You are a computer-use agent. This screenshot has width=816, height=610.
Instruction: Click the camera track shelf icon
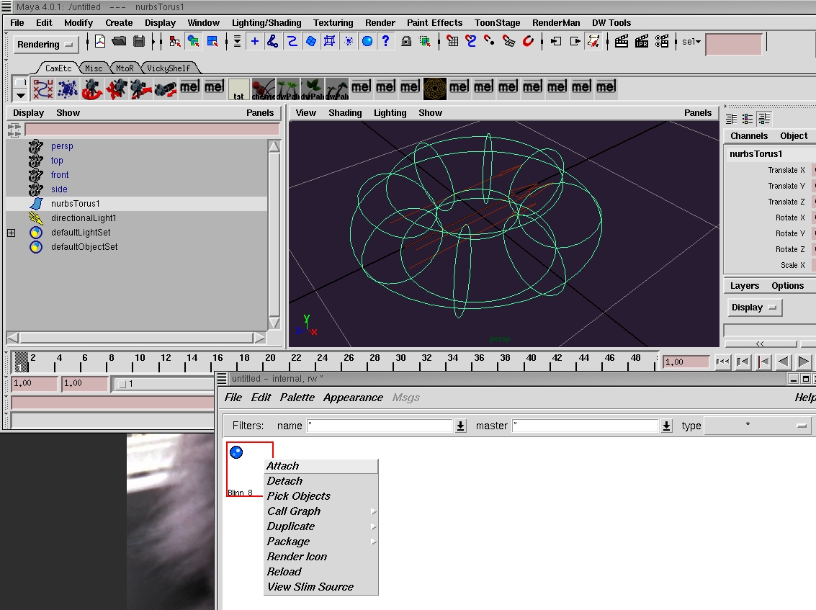117,89
